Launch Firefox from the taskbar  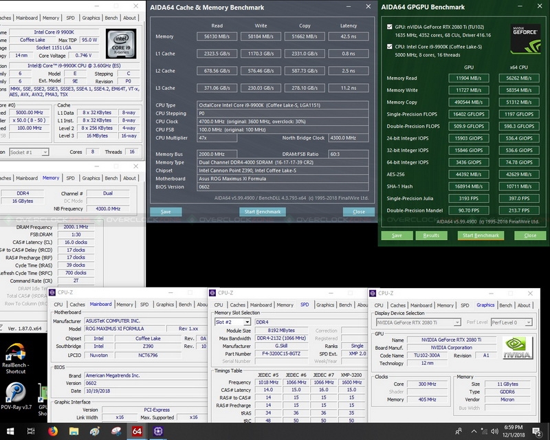pyautogui.click(x=53, y=431)
